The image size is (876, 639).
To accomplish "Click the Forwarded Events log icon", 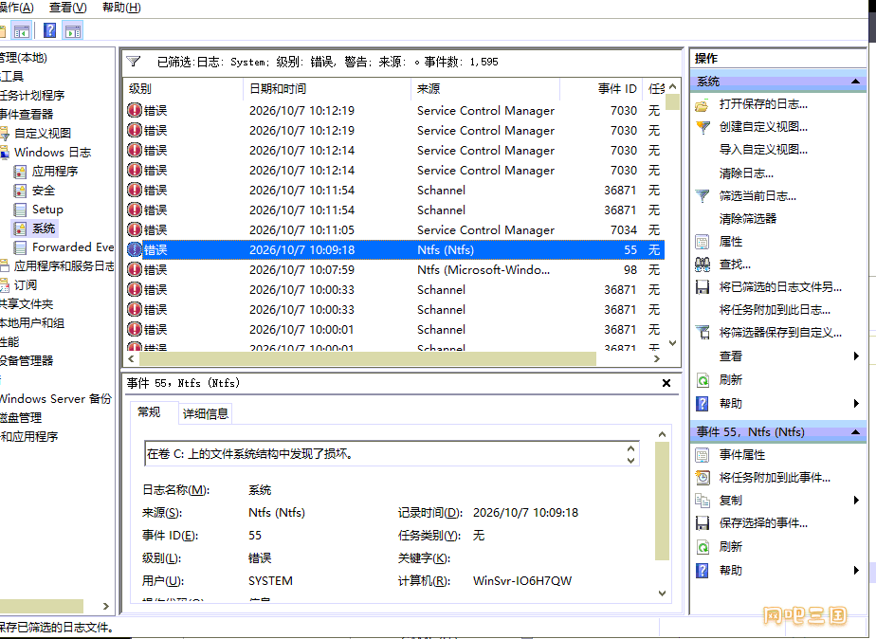I will tap(20, 247).
